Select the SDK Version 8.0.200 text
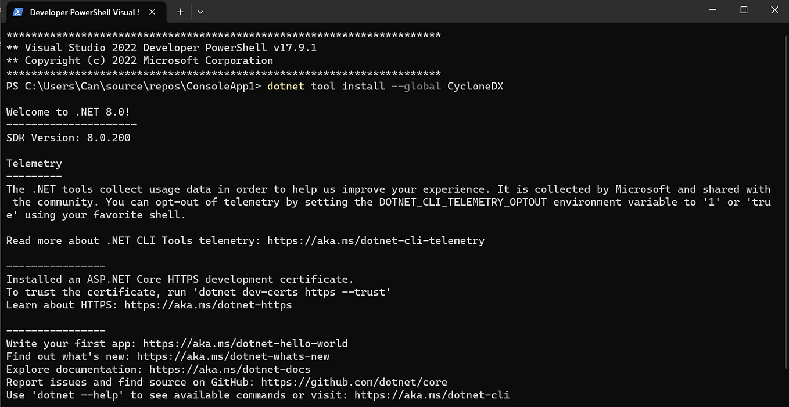789x407 pixels. pos(68,137)
